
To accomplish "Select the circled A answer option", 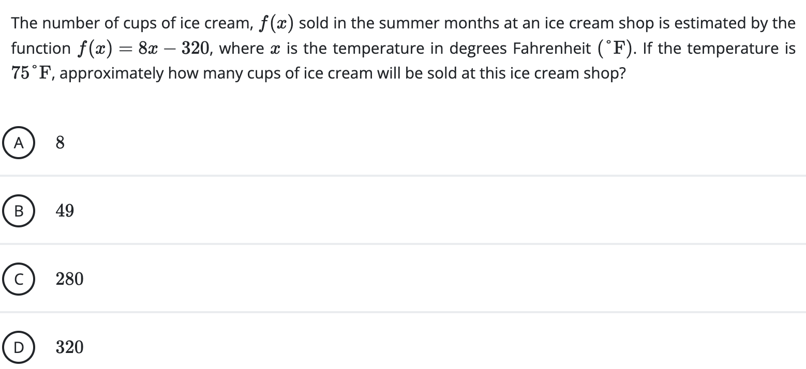I will [x=18, y=143].
